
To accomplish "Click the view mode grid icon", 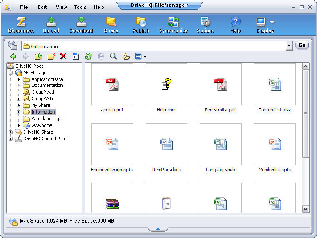I will pyautogui.click(x=138, y=56).
